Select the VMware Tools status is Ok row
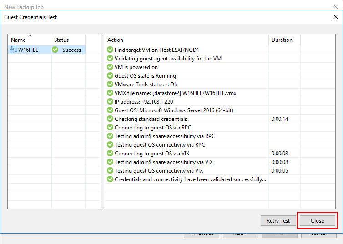Screen dimensions: 343x244 coord(146,85)
